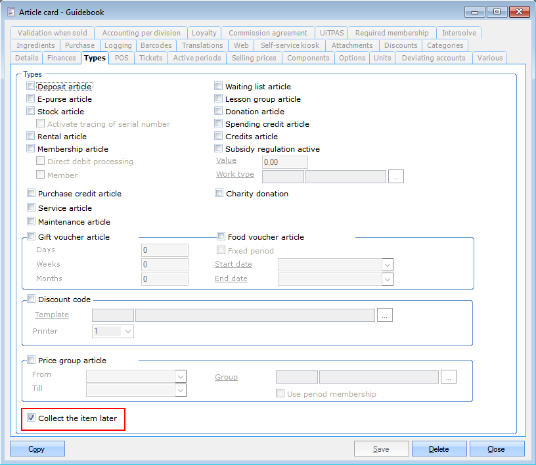
Task: Open the End date dropdown
Action: tap(387, 279)
